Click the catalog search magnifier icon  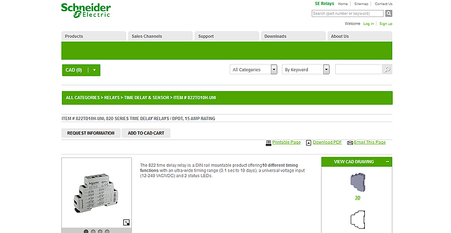click(387, 69)
